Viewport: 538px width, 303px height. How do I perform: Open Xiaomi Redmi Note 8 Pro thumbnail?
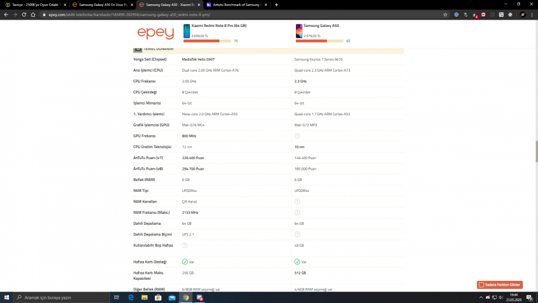pyautogui.click(x=187, y=31)
